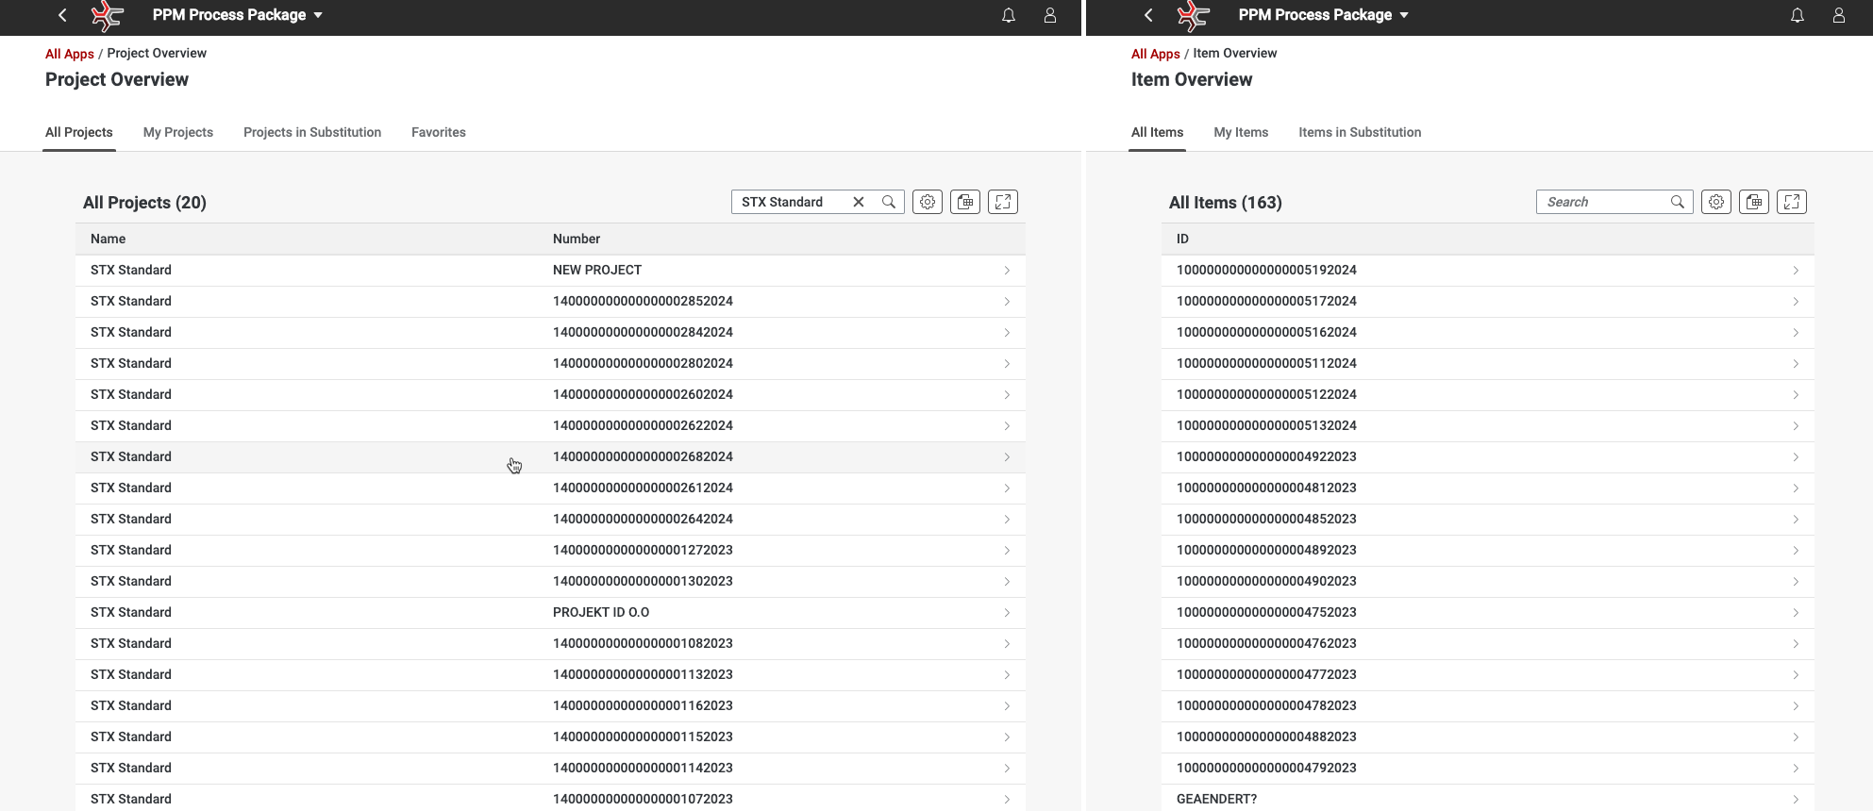Select the Projects in Substitution tab
This screenshot has height=811, width=1873.
(312, 132)
